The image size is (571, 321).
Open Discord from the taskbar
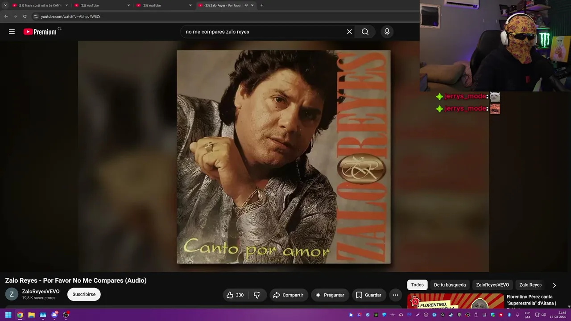pos(54,315)
